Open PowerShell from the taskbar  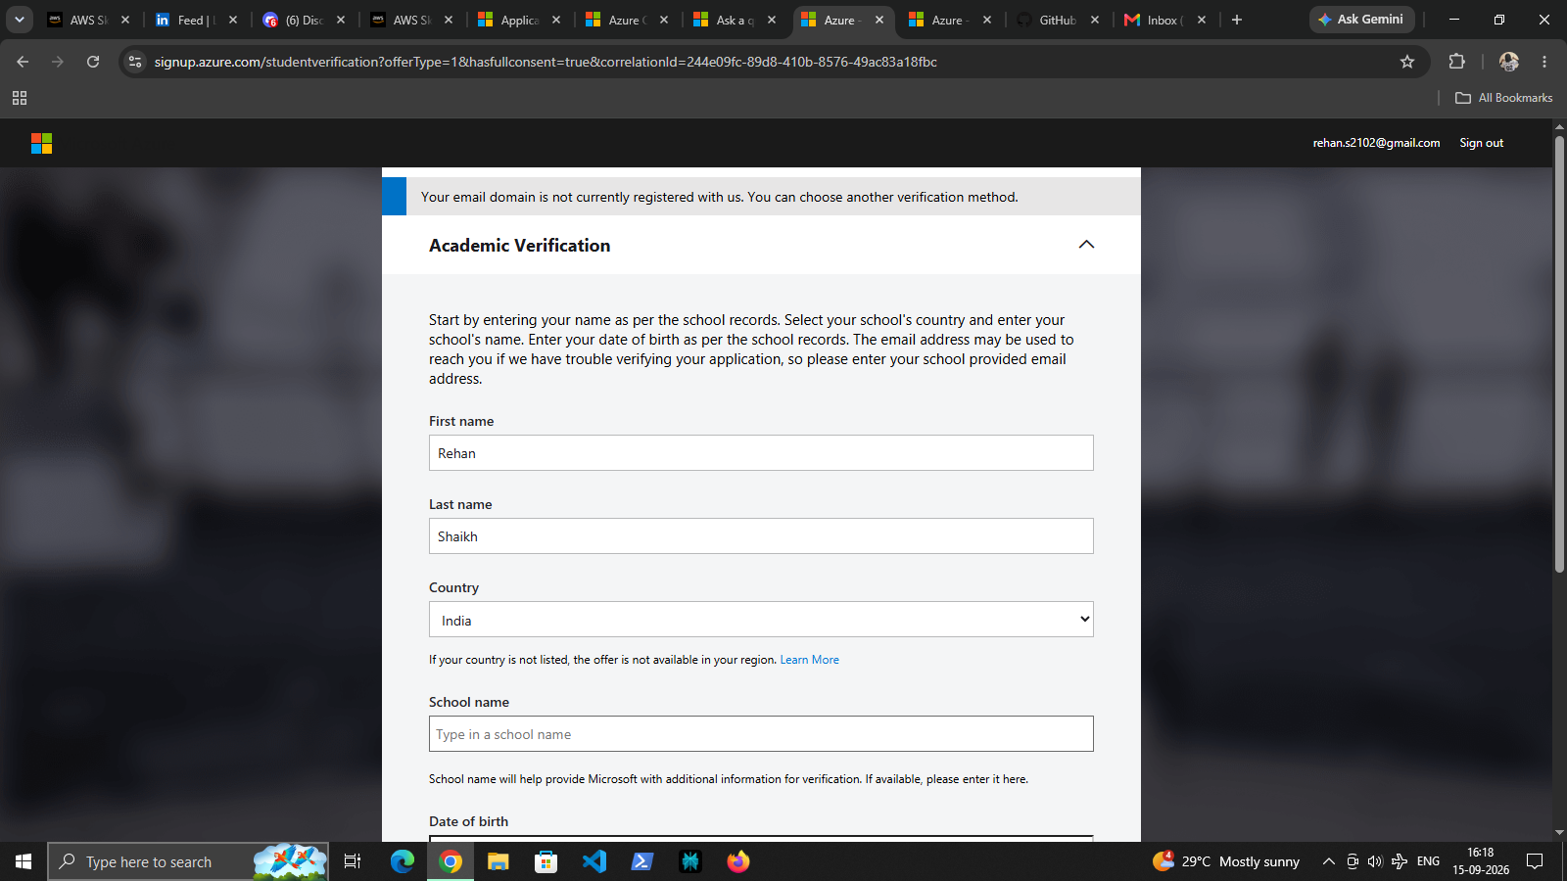pos(642,861)
